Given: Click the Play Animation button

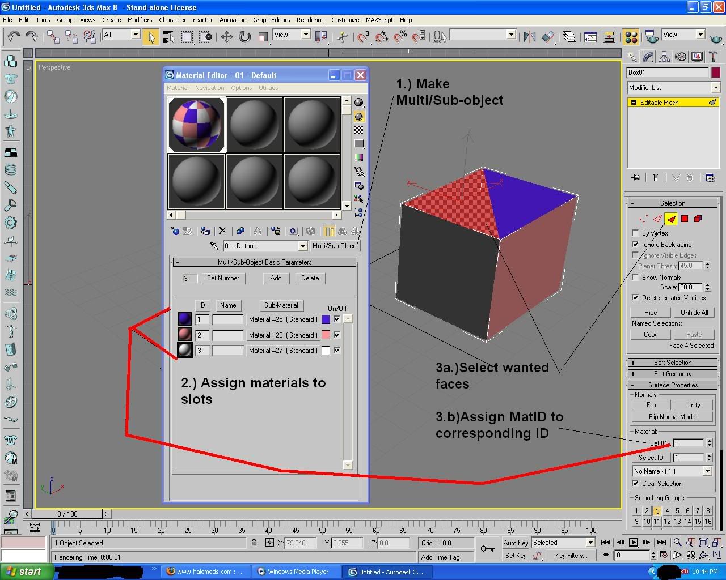Looking at the screenshot, I should 634,543.
